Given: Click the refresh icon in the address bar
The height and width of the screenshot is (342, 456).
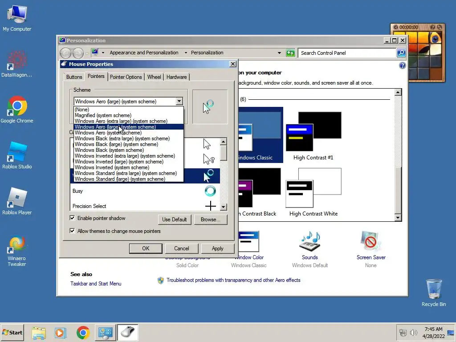Looking at the screenshot, I should tap(290, 53).
